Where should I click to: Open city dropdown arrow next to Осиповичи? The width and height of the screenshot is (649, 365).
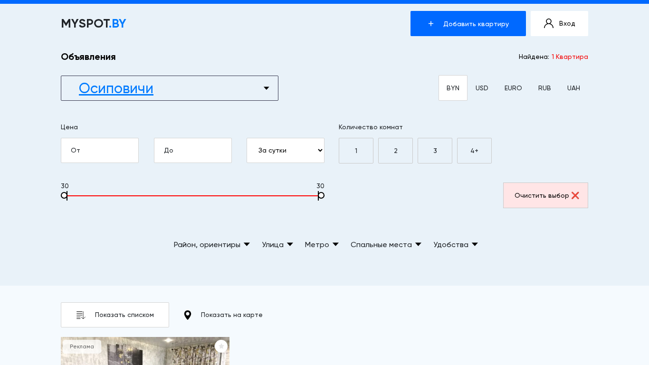[266, 88]
